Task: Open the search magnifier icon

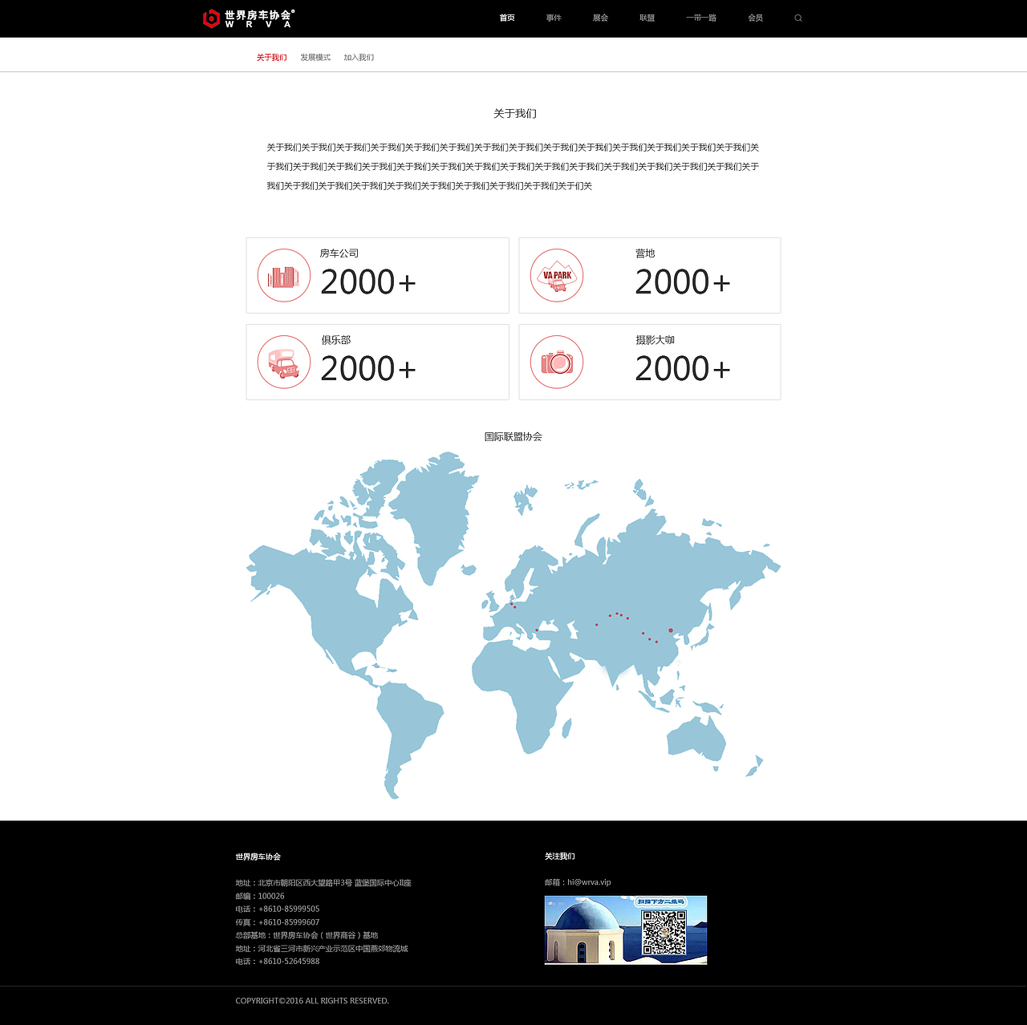Action: [x=798, y=18]
